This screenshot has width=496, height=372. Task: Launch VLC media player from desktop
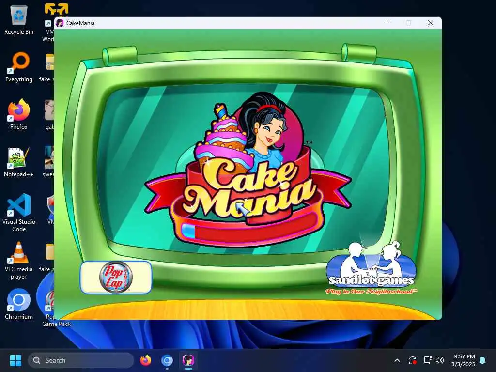(x=19, y=260)
